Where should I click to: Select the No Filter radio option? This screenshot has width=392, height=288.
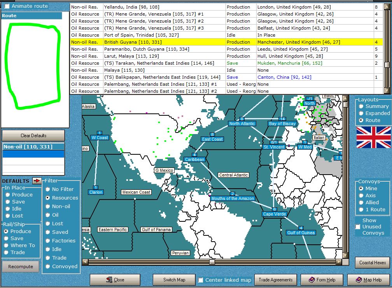(x=47, y=189)
